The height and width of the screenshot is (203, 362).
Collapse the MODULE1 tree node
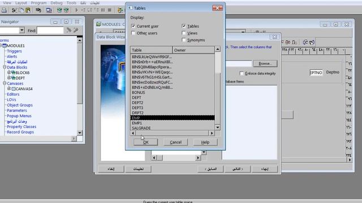[x=1, y=45]
